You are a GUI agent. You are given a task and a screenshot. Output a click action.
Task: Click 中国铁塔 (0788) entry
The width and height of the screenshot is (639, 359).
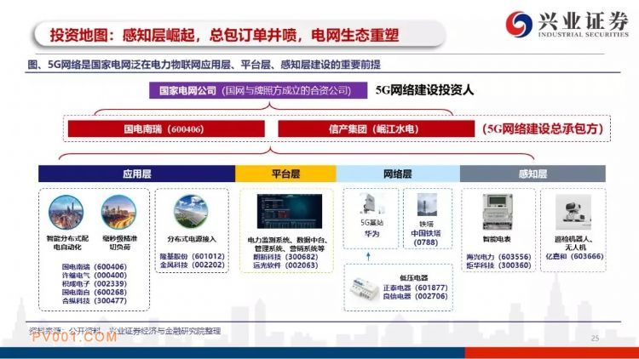(426, 237)
